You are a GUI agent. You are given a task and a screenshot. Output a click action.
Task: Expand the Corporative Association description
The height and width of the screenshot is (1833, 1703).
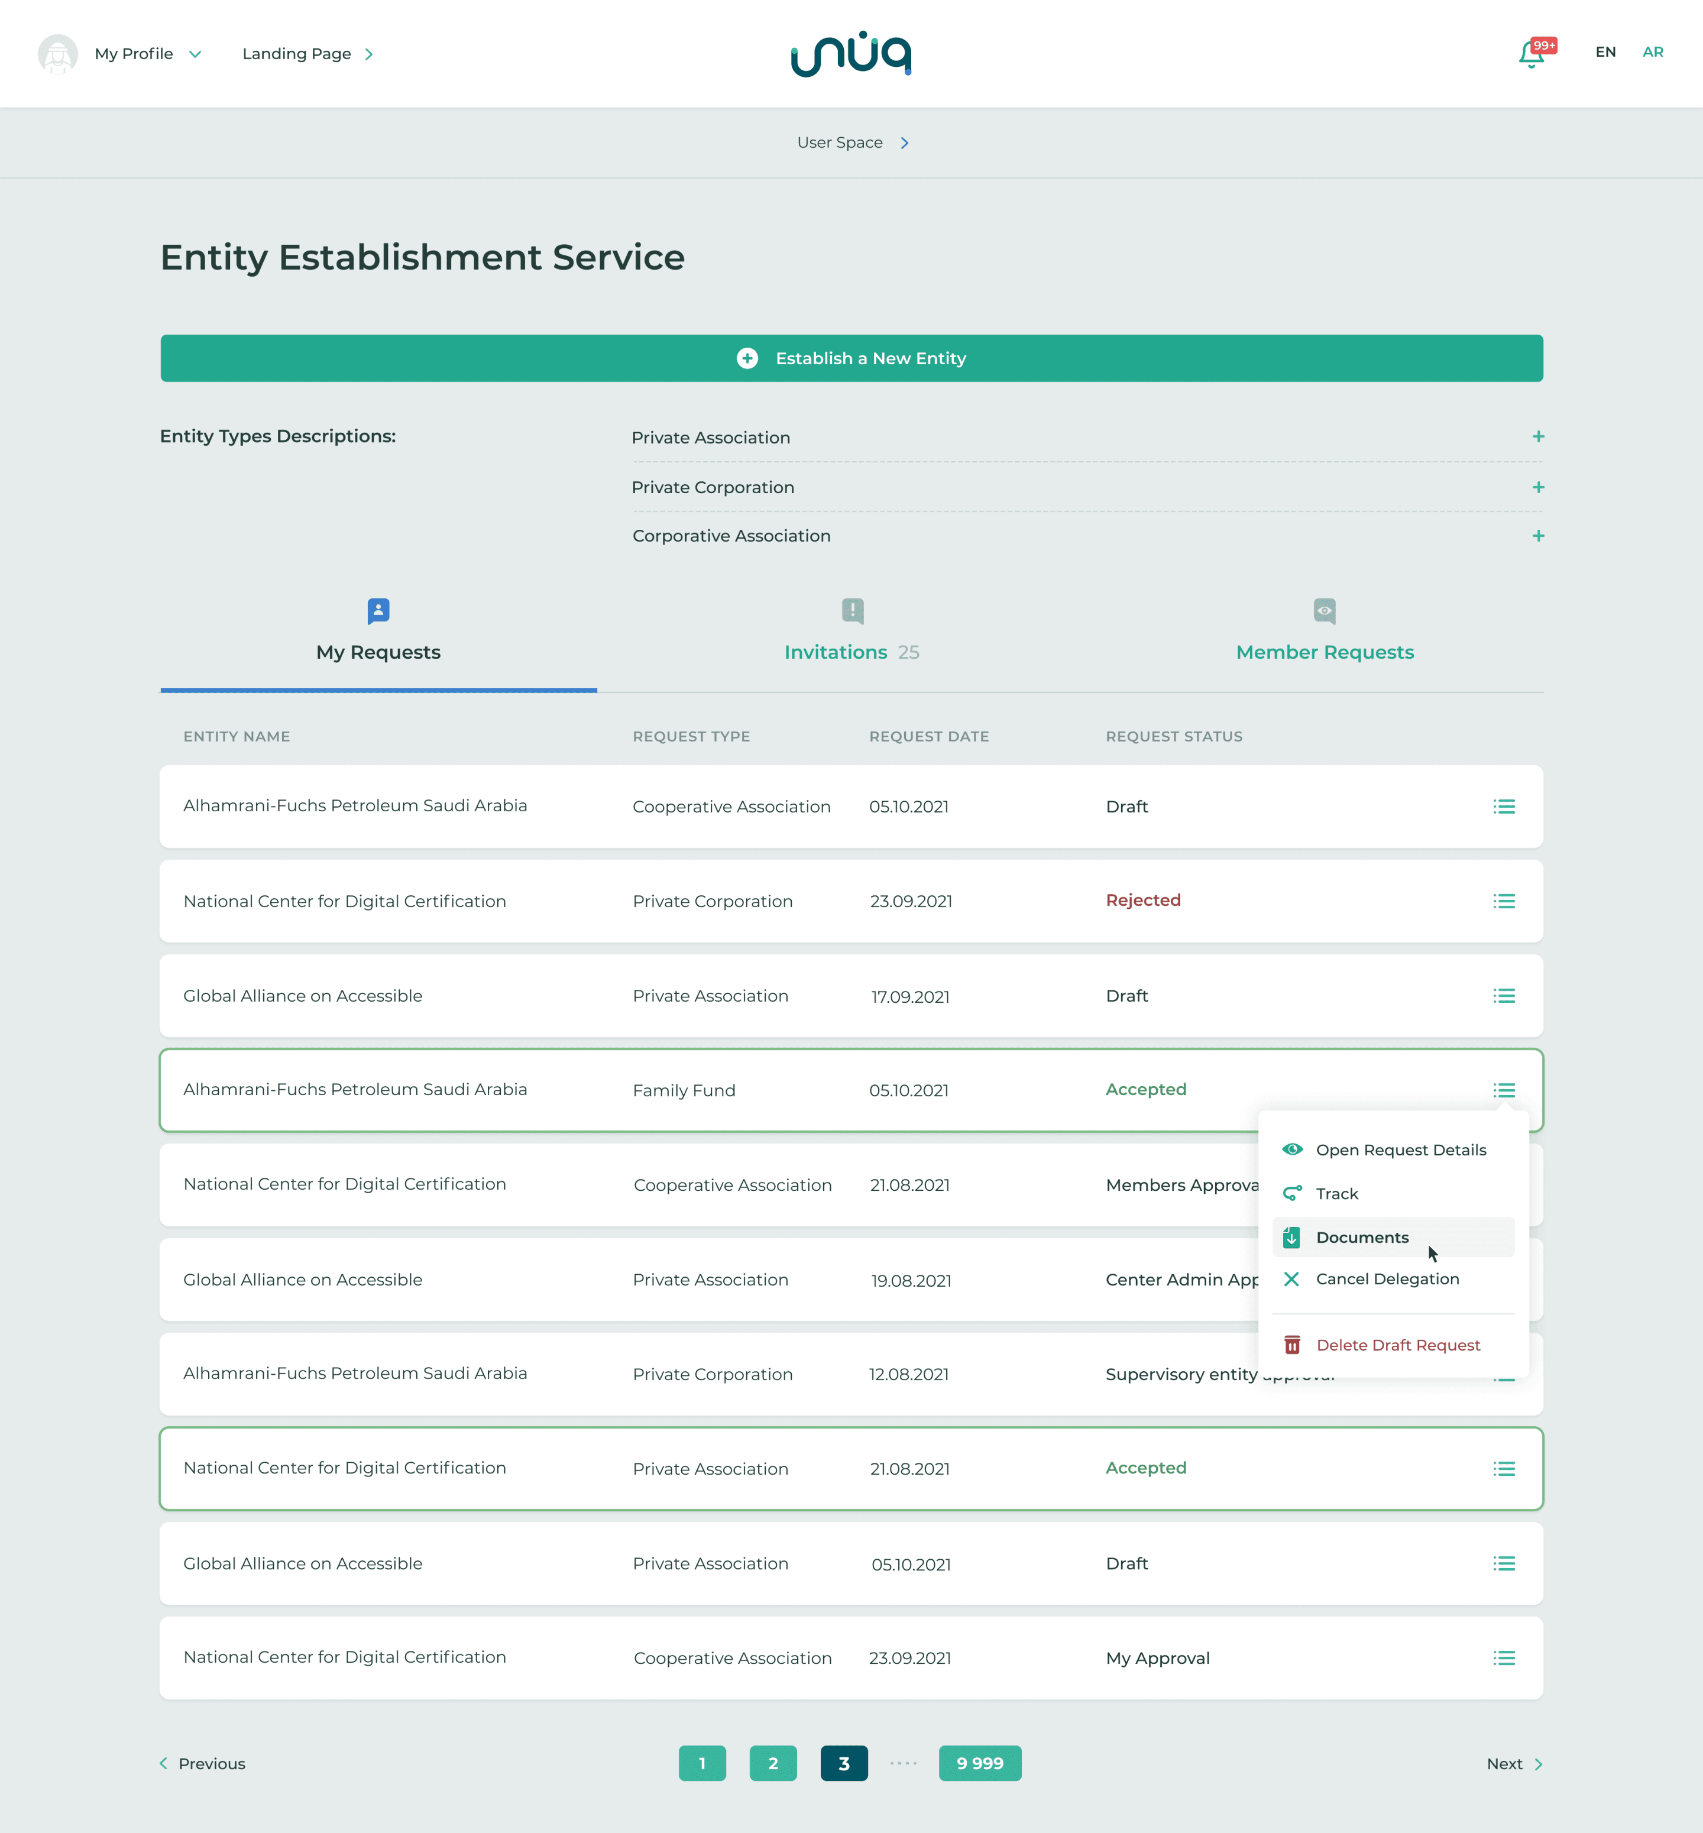pos(1538,536)
